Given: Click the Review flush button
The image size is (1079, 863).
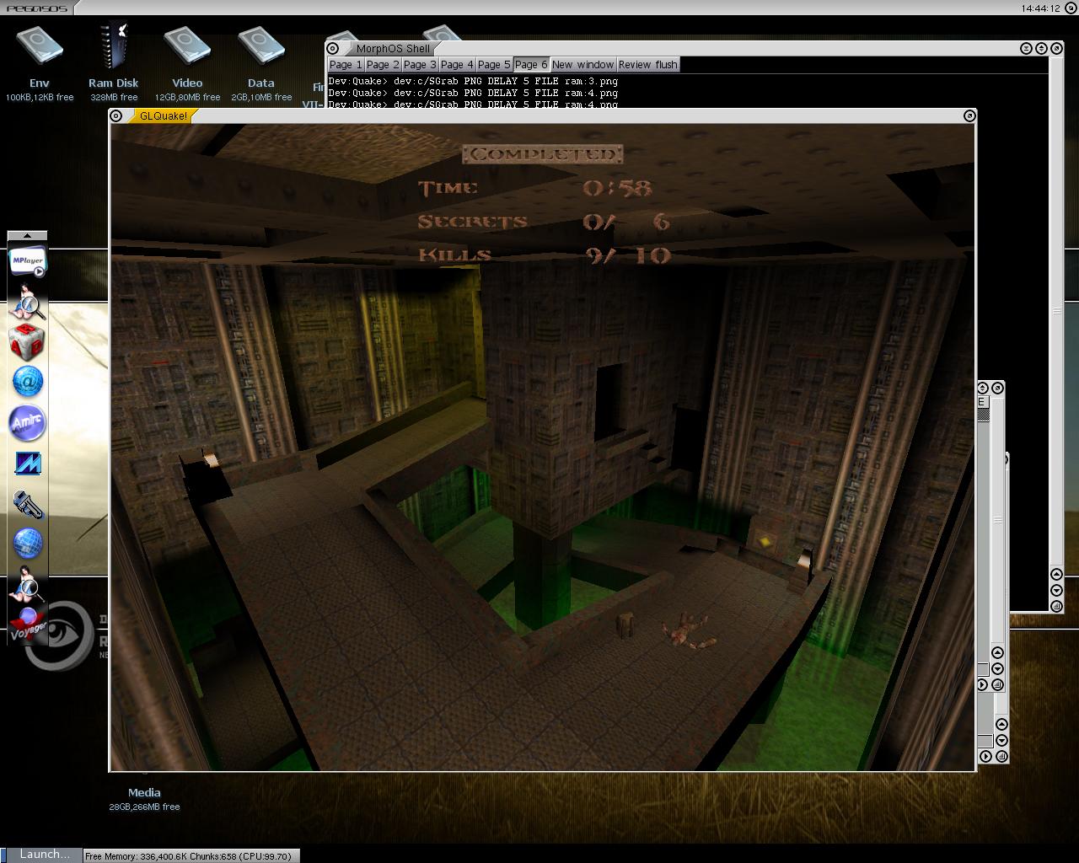Looking at the screenshot, I should coord(647,65).
